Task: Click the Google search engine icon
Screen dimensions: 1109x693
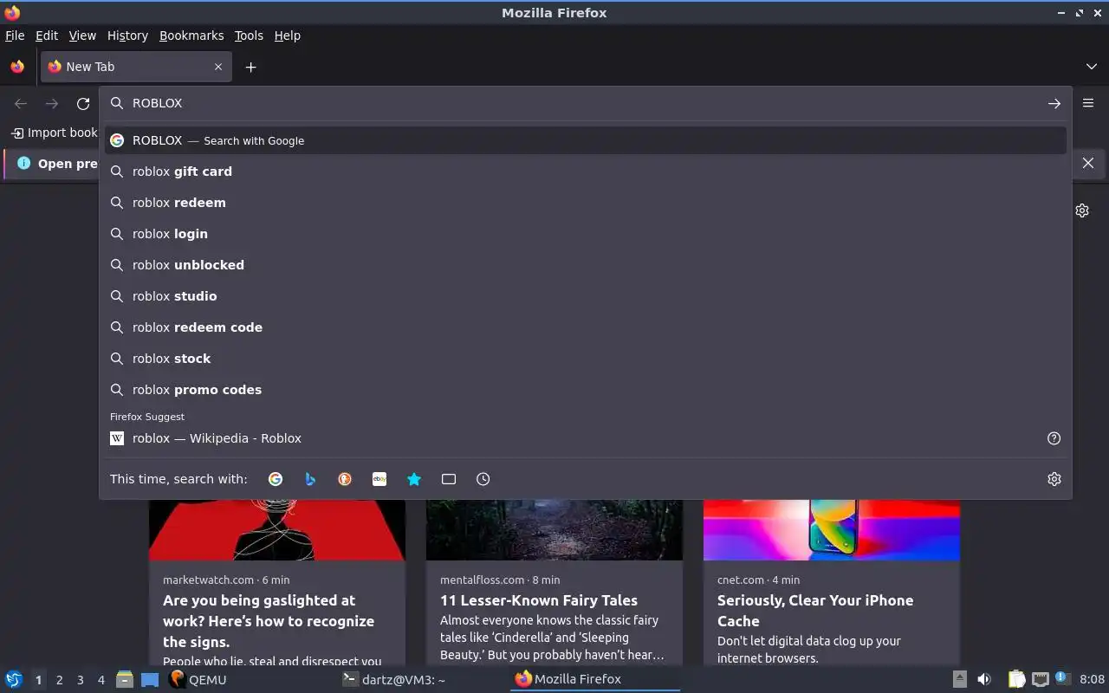Action: tap(276, 479)
